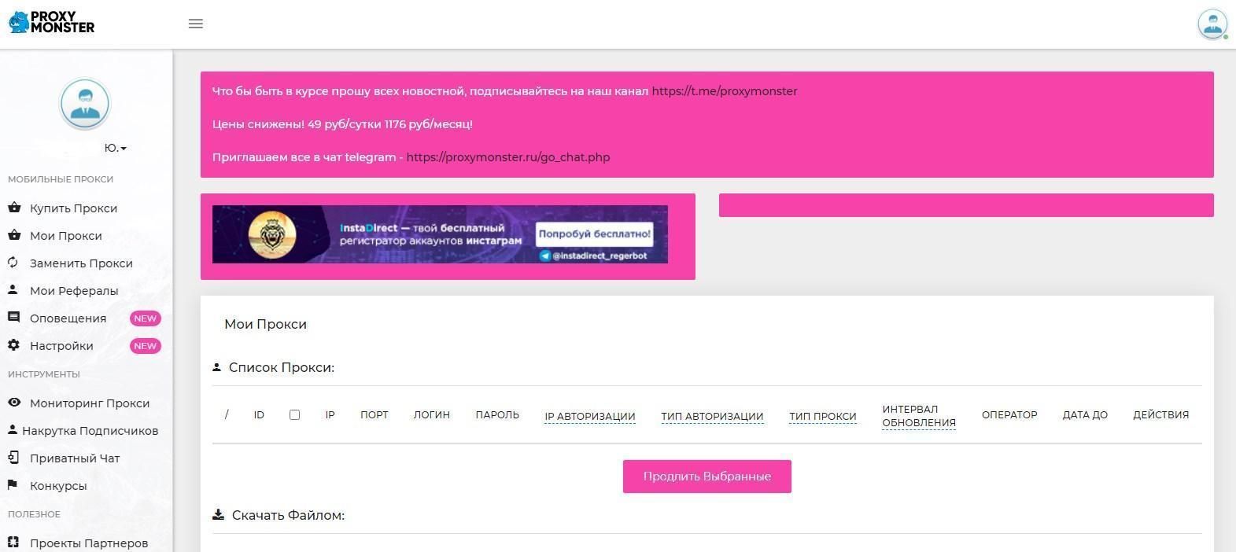
Task: Open Купить Прокси menu item
Action: pyautogui.click(x=73, y=208)
